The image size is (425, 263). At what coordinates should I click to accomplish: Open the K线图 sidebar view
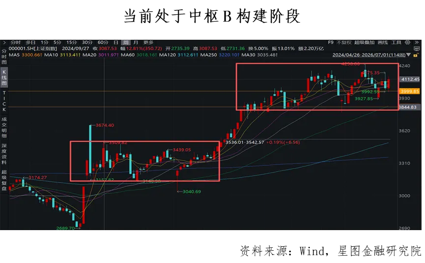pyautogui.click(x=4, y=78)
